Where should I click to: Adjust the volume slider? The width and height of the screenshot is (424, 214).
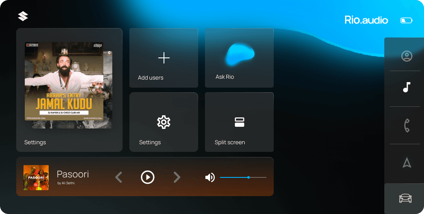(243, 177)
